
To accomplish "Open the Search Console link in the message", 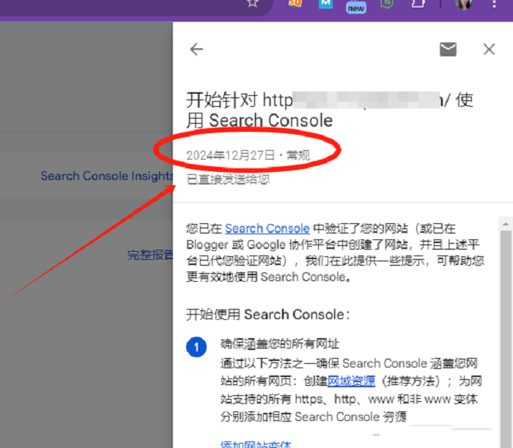I will click(267, 228).
